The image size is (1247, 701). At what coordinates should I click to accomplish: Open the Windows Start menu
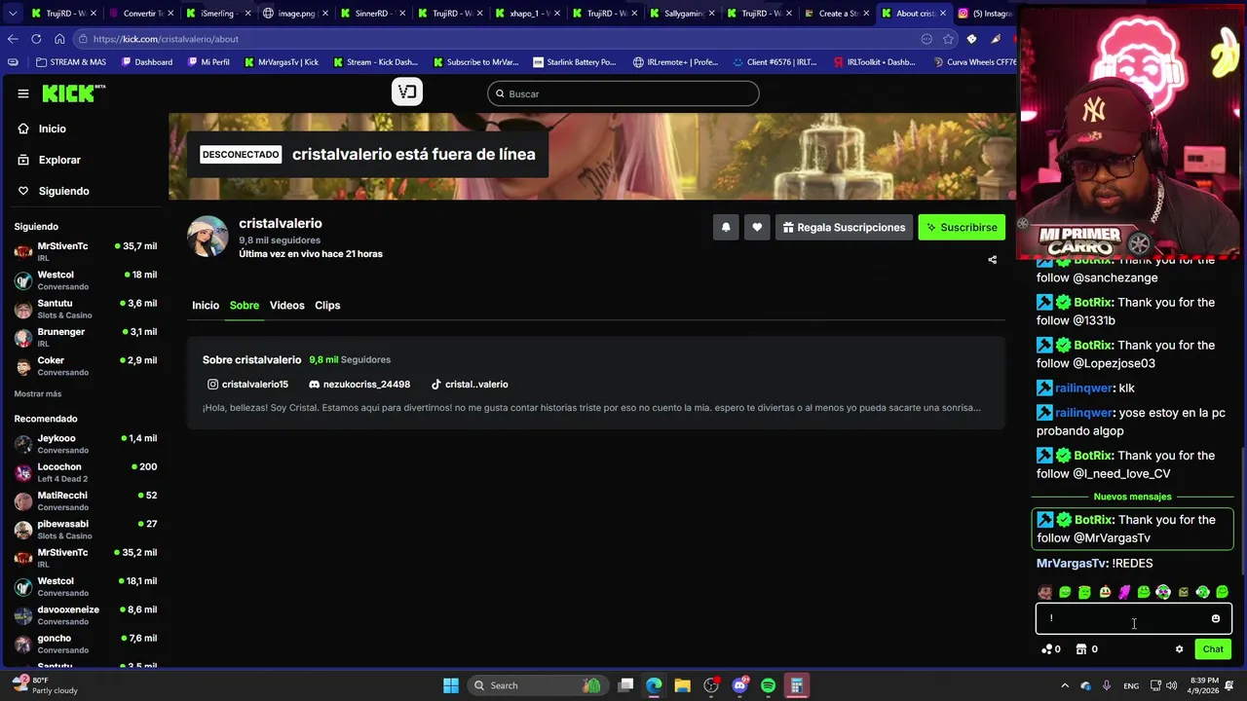point(451,685)
